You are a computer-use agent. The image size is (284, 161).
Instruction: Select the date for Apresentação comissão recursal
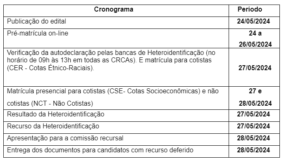click(253, 138)
